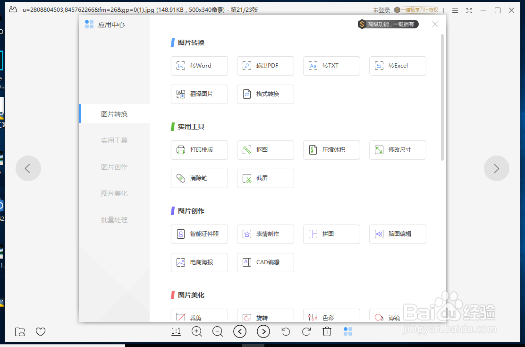The height and width of the screenshot is (347, 525).
Task: Open the 滤镜 filter tool
Action: [x=398, y=315]
